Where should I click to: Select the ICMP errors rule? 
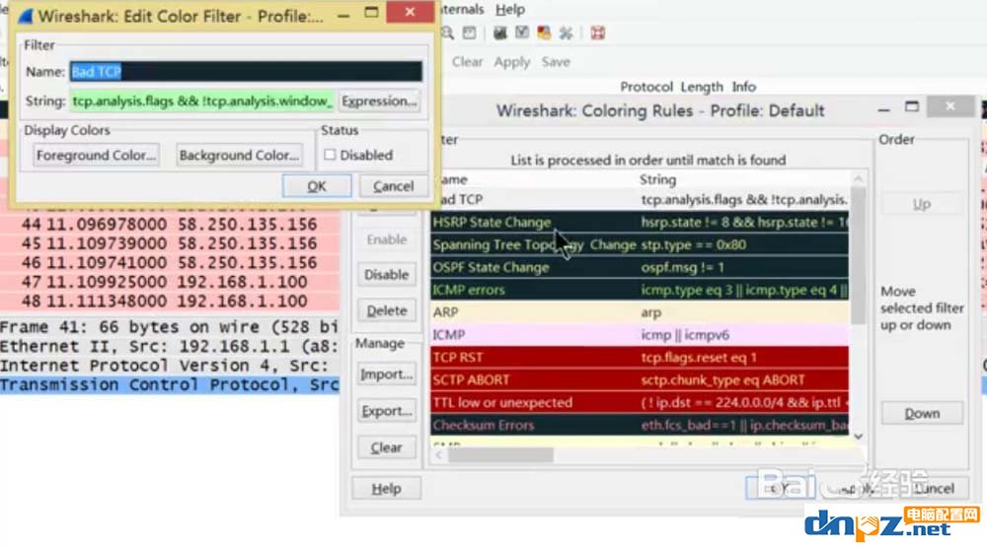640,290
